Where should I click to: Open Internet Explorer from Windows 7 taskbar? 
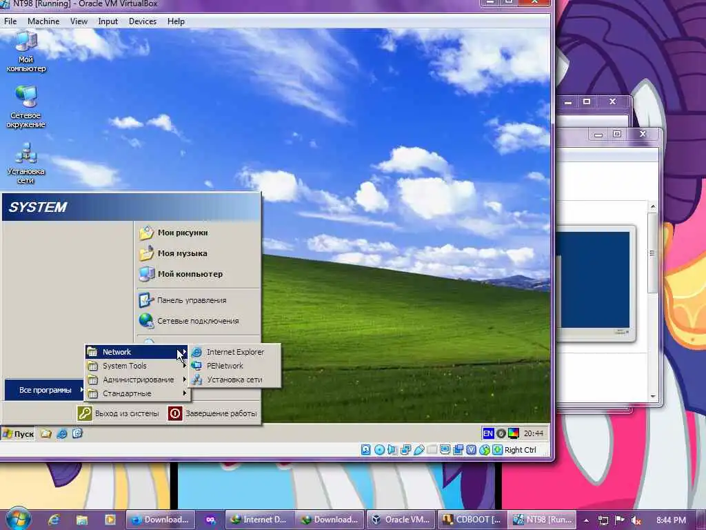[54, 520]
